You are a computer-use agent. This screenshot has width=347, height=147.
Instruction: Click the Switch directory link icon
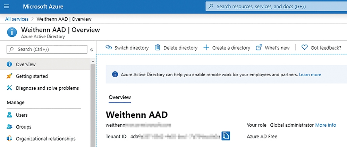(109, 48)
